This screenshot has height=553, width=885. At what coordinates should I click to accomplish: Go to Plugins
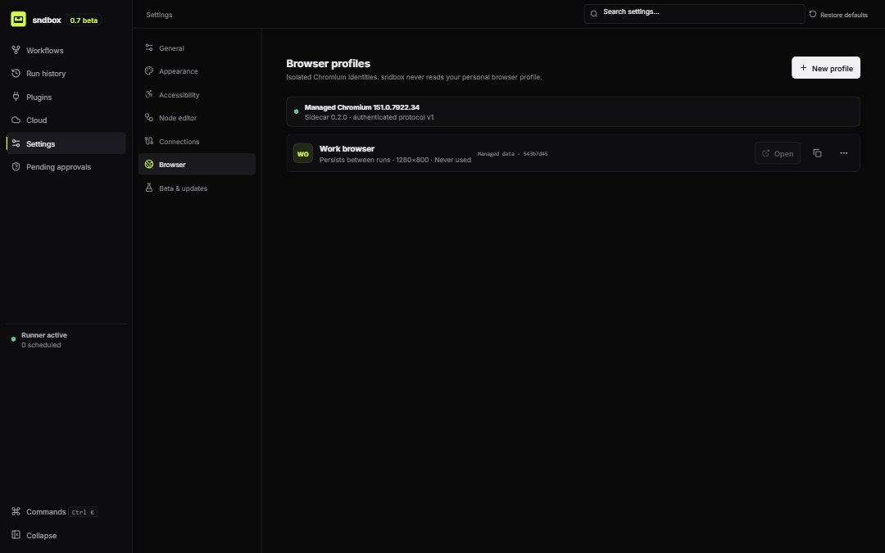(x=66, y=97)
